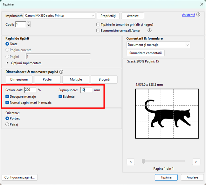Screen dimensions: 206x185
Task: Go to next preview page
Action: coord(196,162)
